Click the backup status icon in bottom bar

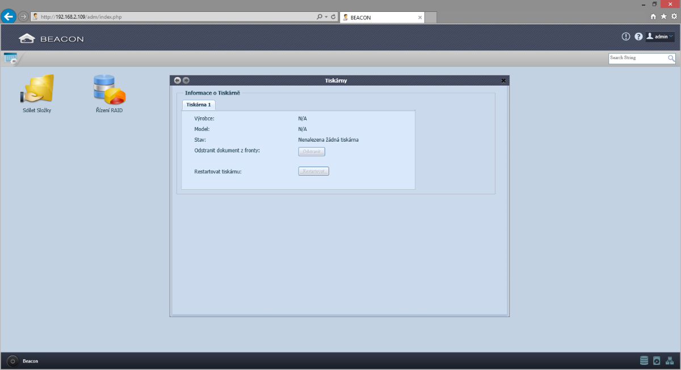(x=657, y=360)
